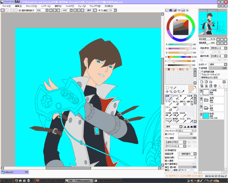This screenshot has height=183, width=228.
Task: Enable 下のレイヤーでクリッピング clipping checkbox
Action: [x=200, y=75]
